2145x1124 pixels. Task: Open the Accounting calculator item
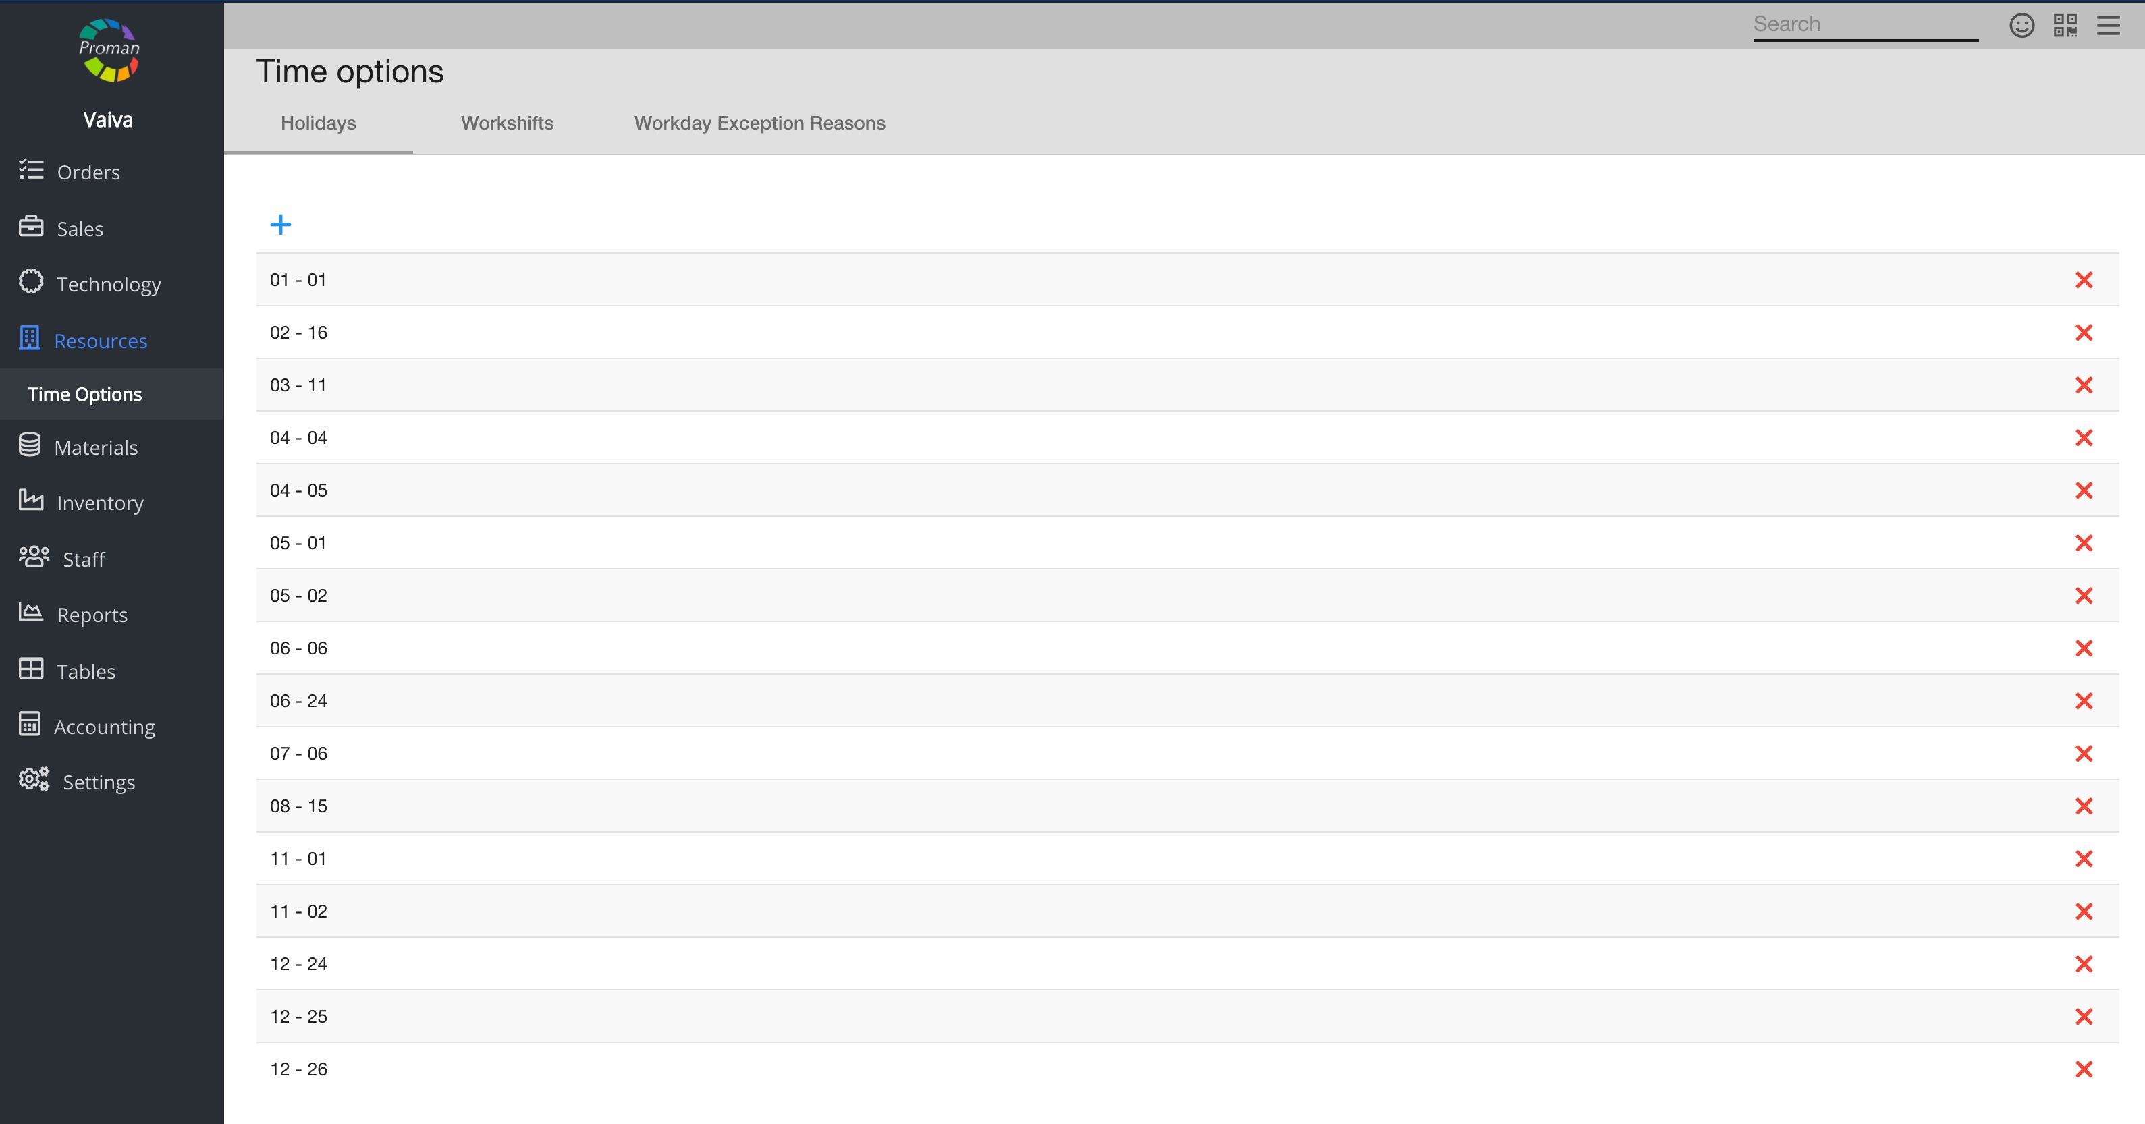tap(103, 727)
